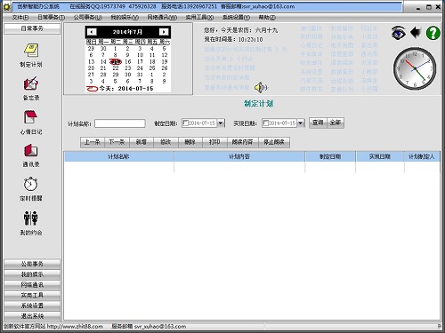445x333 pixels.
Task: Expand the 系统设置 sidebar section
Action: [32, 305]
